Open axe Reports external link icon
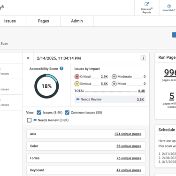The width and height of the screenshot is (176, 176). [x=146, y=4]
